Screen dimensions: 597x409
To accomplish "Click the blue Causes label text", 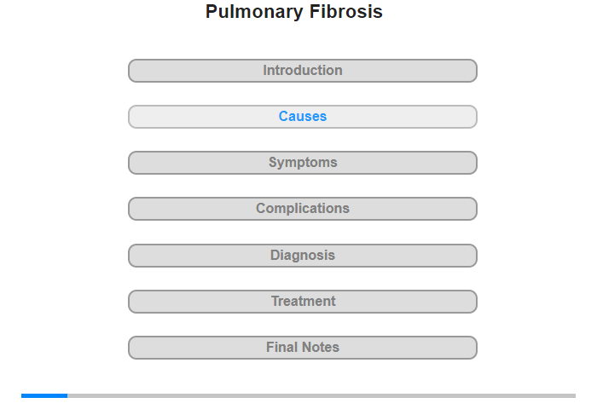I will pyautogui.click(x=303, y=117).
